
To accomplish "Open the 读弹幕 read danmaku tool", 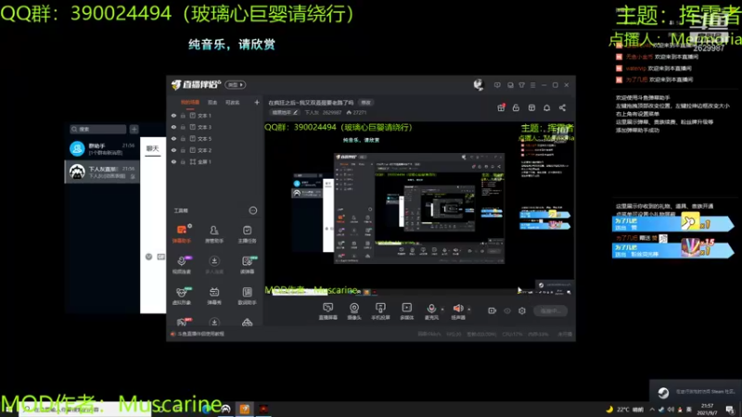I will pos(247,265).
